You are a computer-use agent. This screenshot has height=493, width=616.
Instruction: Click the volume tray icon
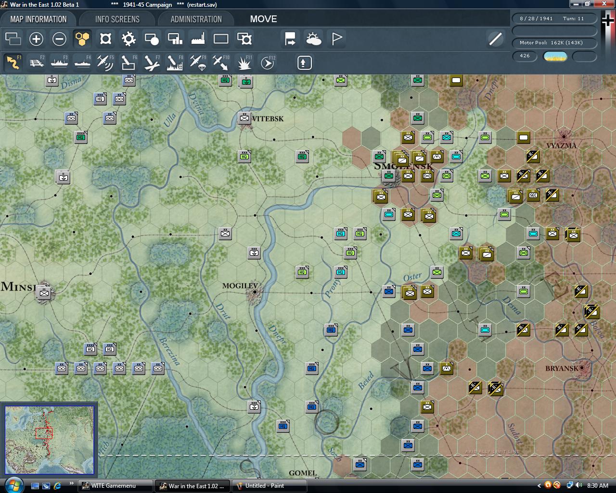578,485
